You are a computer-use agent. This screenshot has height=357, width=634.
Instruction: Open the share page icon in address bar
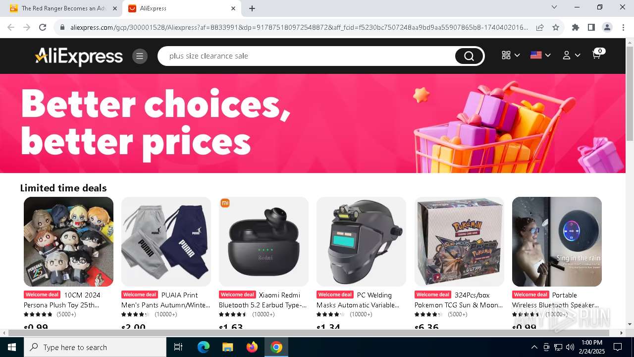[540, 27]
